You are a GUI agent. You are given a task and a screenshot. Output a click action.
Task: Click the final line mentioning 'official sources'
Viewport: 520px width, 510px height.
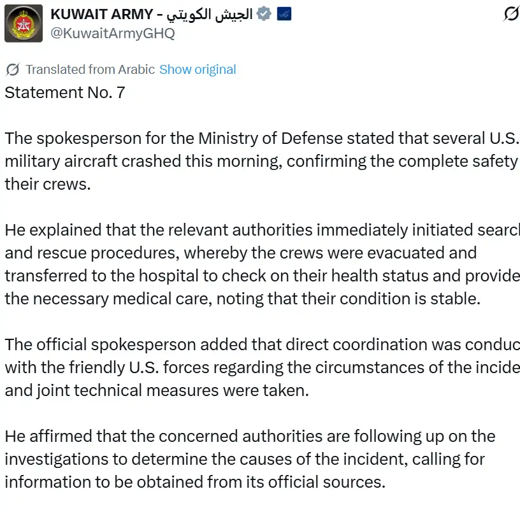click(195, 482)
